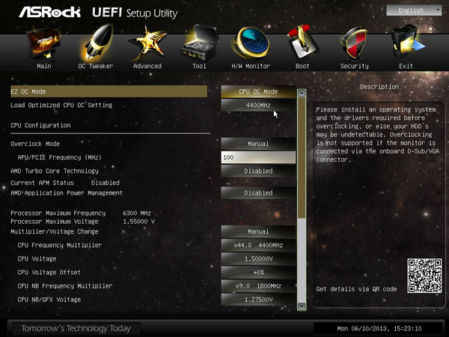This screenshot has width=449, height=337.
Task: Click the Get details via QR code text
Action: [356, 289]
